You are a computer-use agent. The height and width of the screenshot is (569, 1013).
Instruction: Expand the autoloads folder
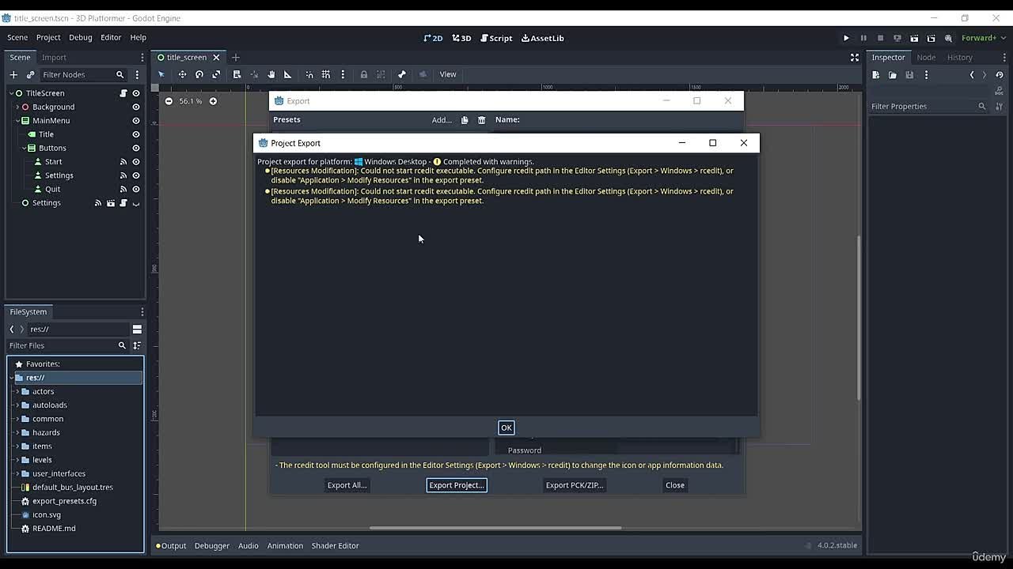click(x=17, y=405)
